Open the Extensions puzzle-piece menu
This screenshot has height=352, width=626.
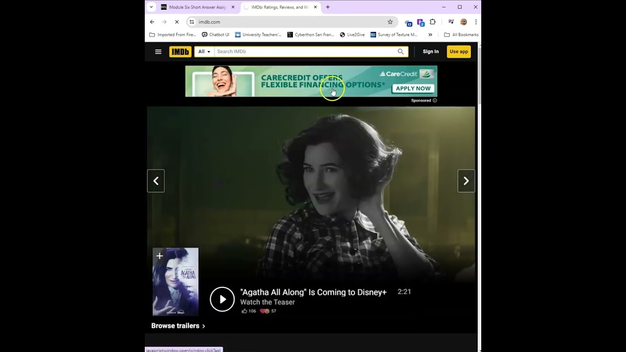click(x=432, y=22)
